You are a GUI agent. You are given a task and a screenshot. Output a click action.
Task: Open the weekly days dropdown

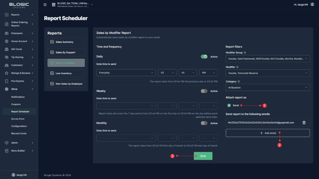(x=126, y=106)
